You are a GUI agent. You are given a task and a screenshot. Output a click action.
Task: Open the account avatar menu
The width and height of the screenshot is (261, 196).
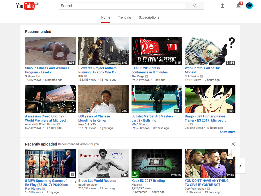tap(249, 6)
